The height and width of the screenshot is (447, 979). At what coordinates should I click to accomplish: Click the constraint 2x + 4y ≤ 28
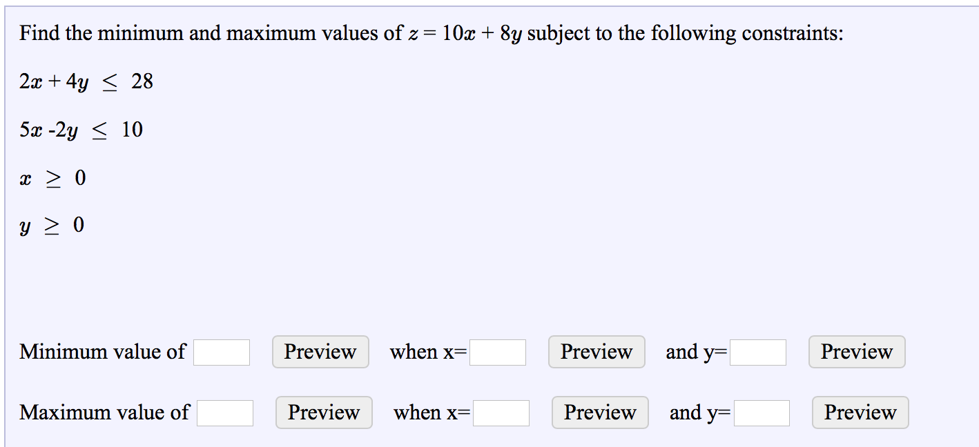86,81
